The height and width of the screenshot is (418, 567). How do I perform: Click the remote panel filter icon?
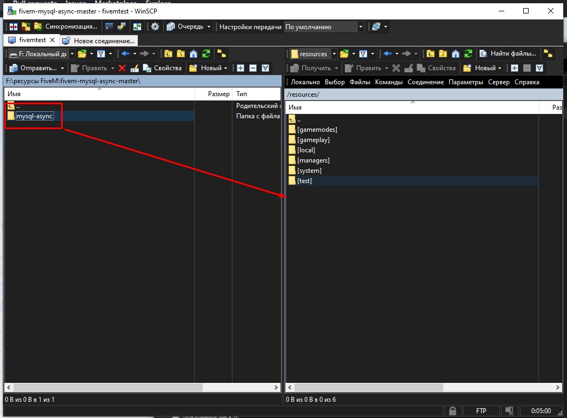pos(363,53)
